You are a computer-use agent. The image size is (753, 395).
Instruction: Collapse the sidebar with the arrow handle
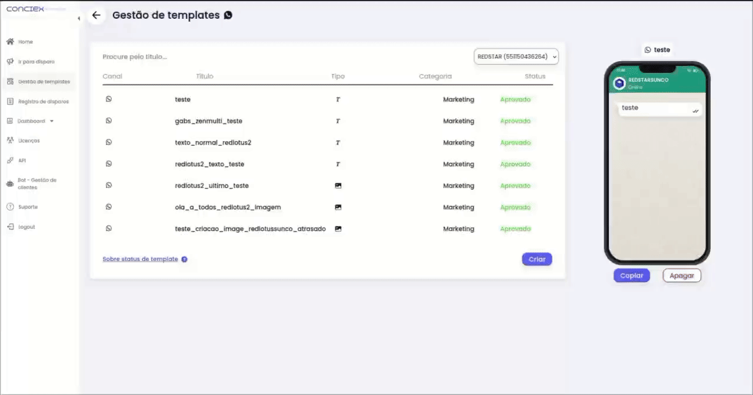point(79,19)
